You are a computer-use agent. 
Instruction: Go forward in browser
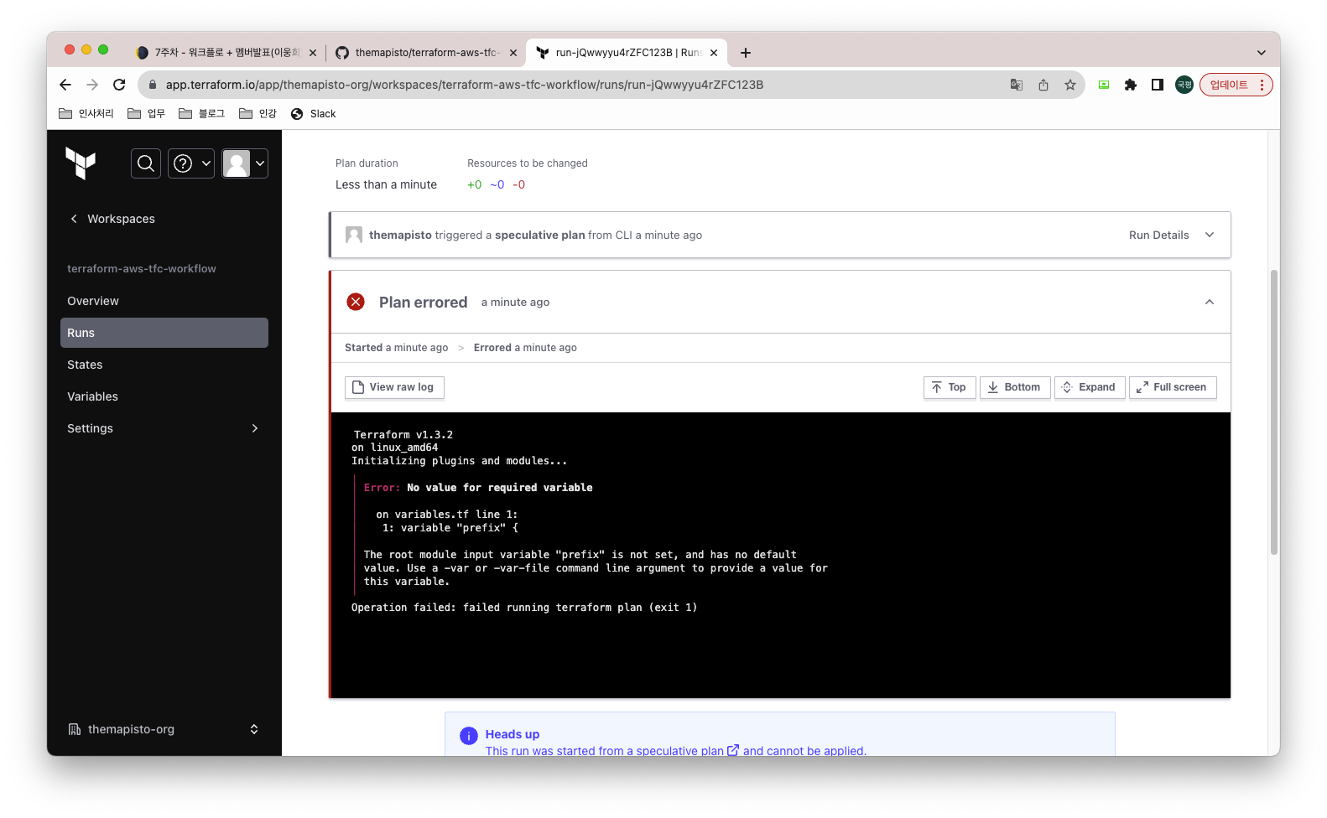click(92, 85)
